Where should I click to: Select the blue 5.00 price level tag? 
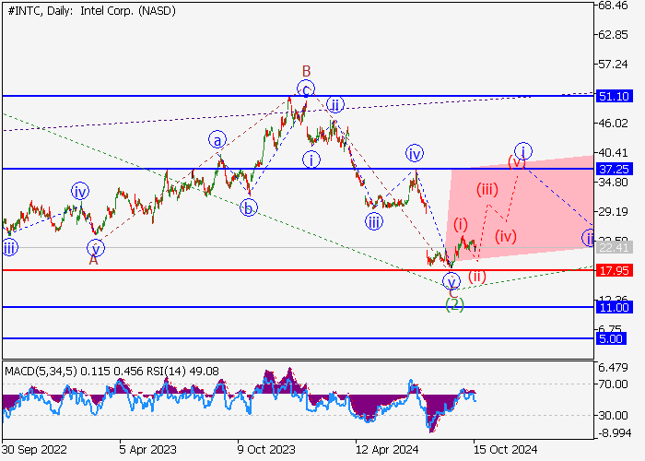pos(611,338)
